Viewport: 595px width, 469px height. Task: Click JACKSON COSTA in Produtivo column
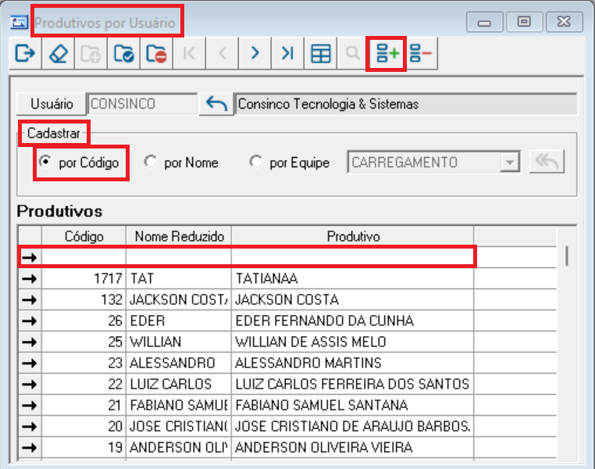click(352, 300)
